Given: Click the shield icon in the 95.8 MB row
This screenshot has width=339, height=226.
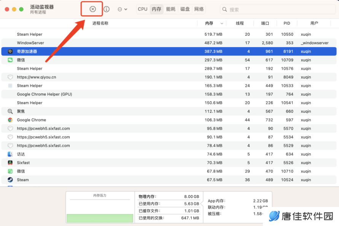Looking at the screenshot, I should (10, 129).
